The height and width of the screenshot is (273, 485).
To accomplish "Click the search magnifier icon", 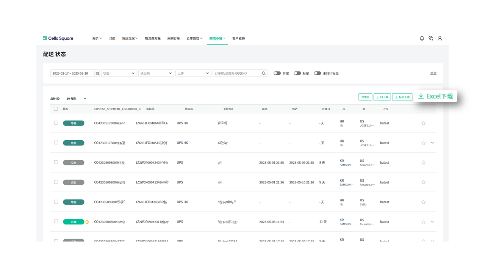I will [x=264, y=73].
